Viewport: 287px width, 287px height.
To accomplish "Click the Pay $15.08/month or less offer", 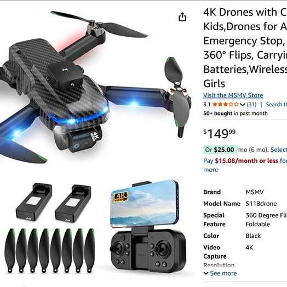I will 245,160.
